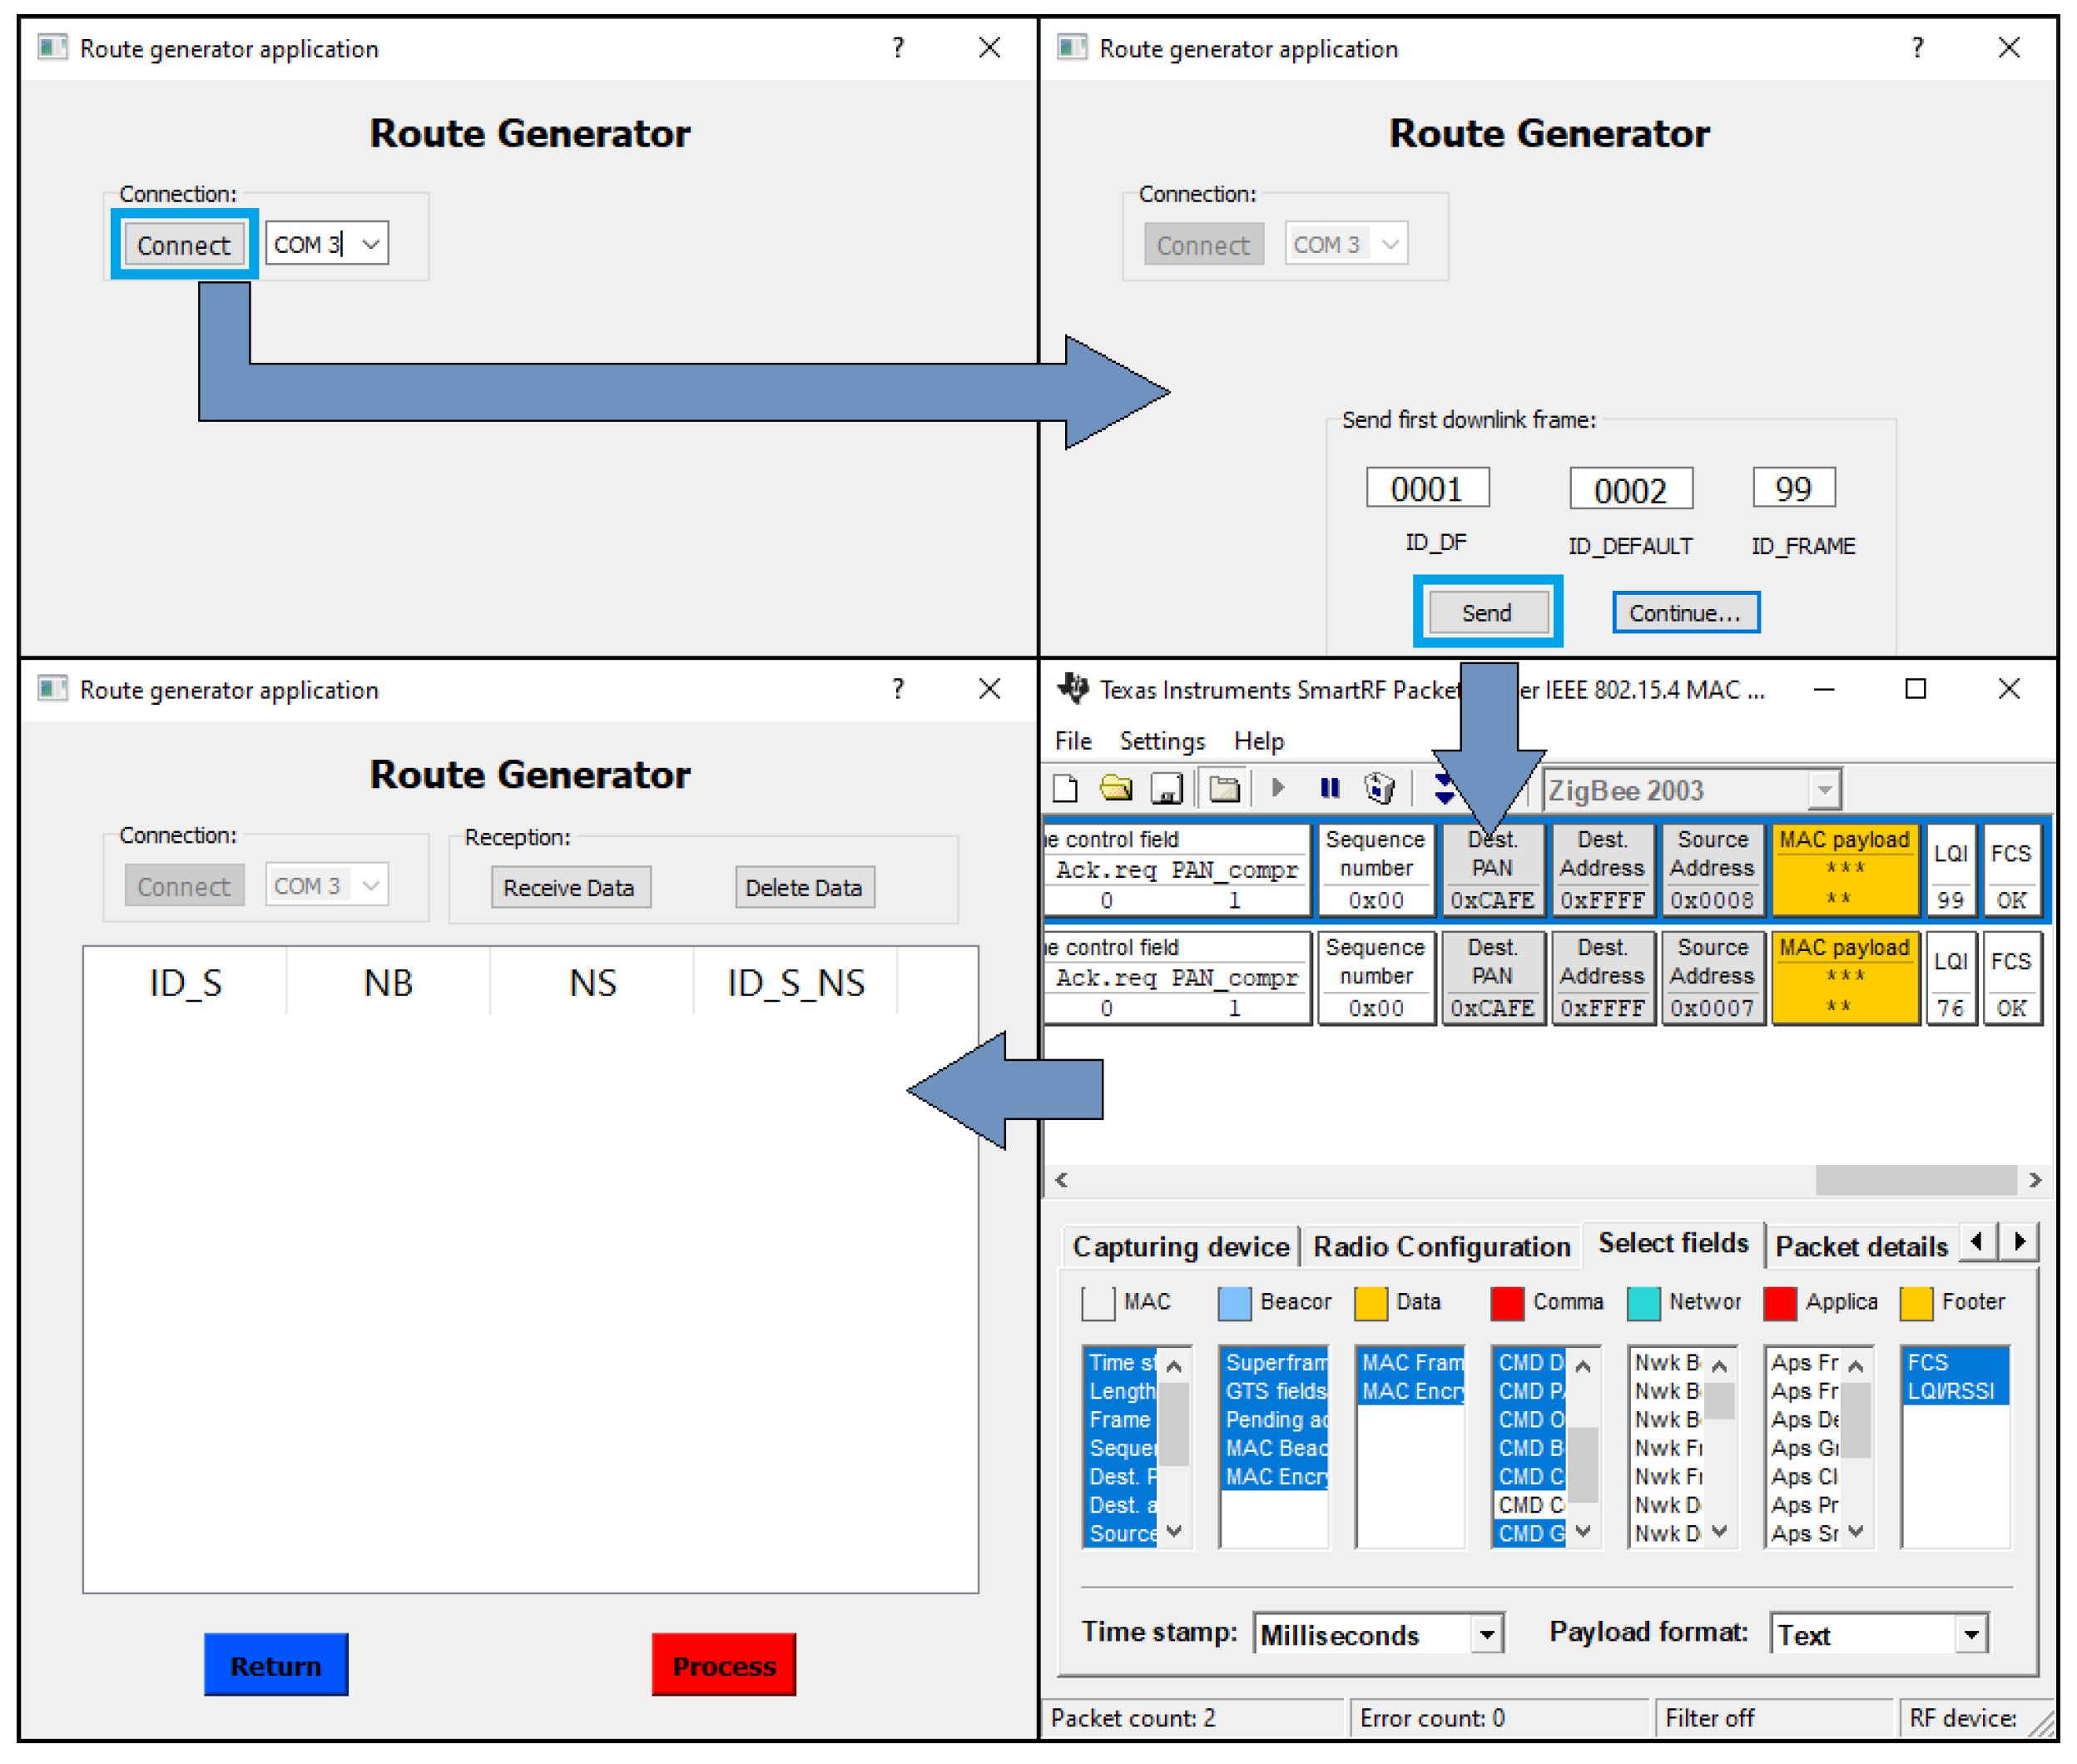2077x1764 pixels.
Task: Click the Texas Instruments logo icon
Action: (x=1073, y=689)
